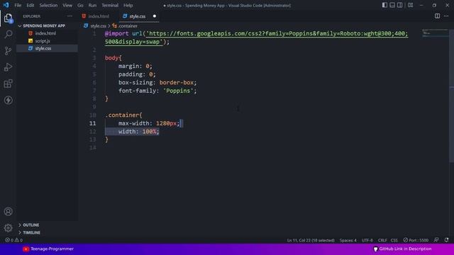The height and width of the screenshot is (255, 454).
Task: Click CSS language mode selector
Action: click(394, 240)
